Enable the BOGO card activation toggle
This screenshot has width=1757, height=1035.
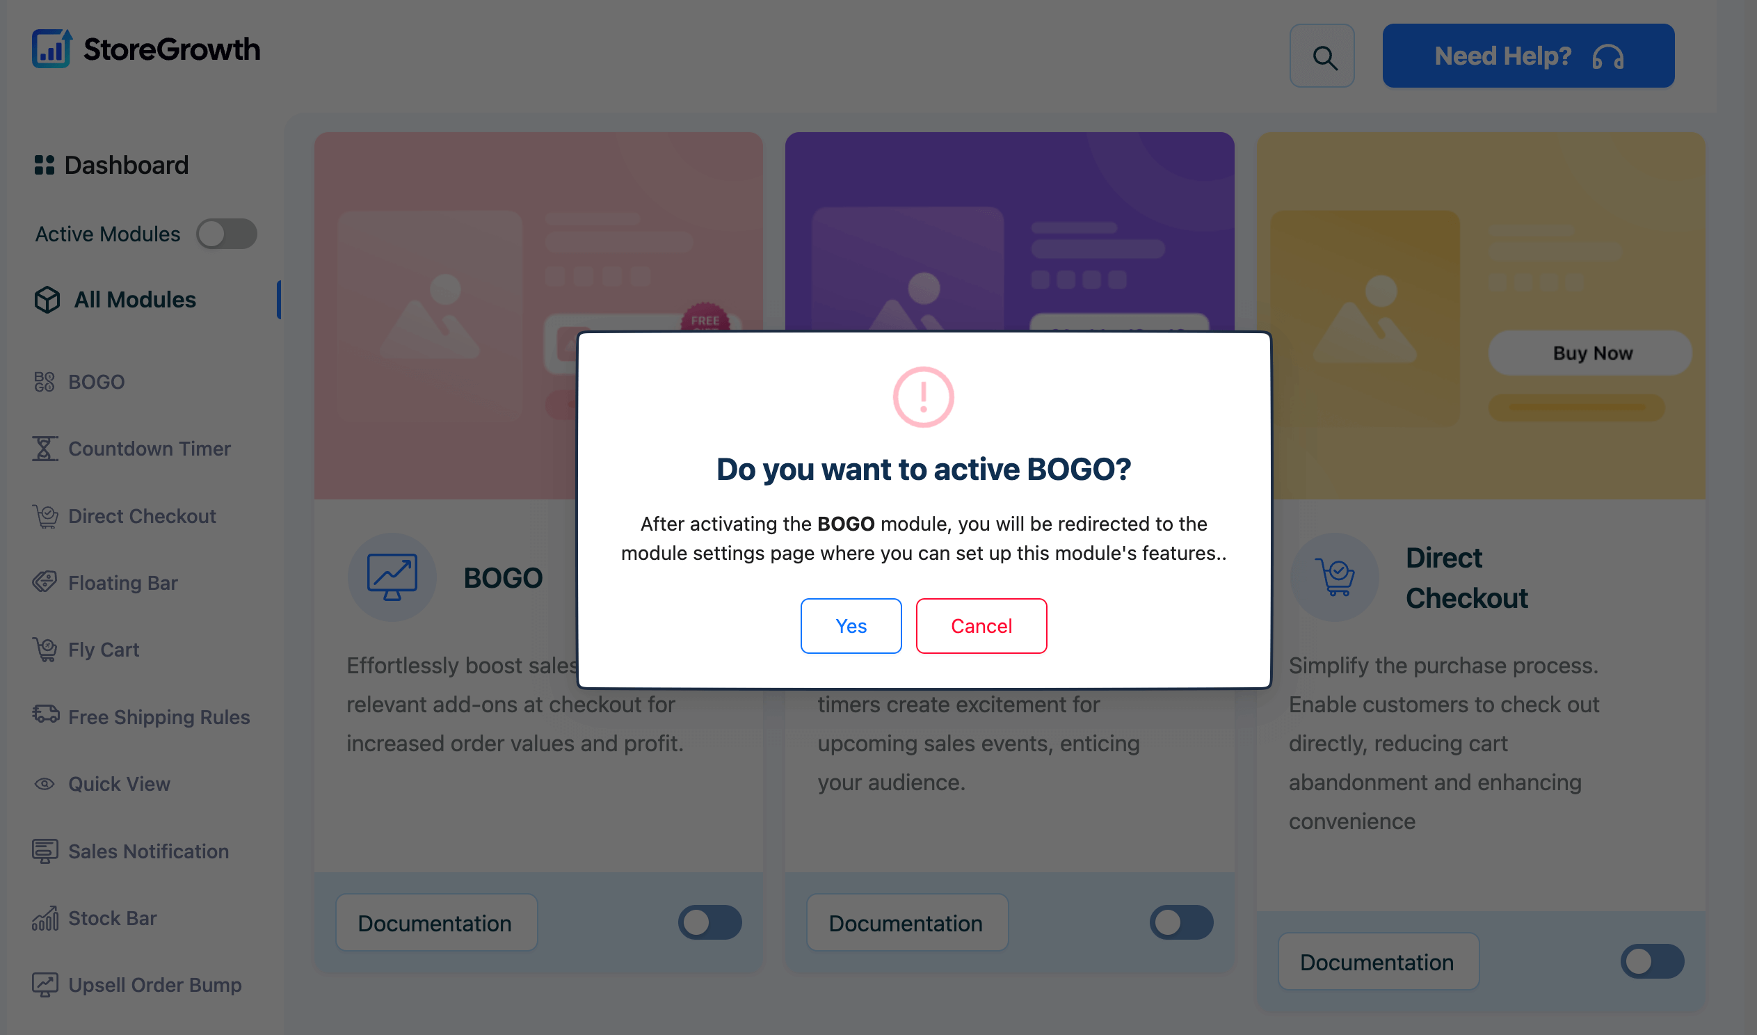(x=709, y=922)
